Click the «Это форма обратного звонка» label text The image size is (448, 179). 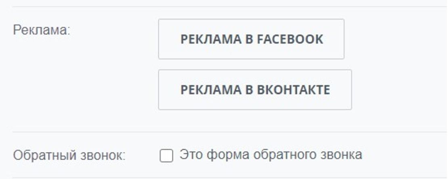(270, 154)
